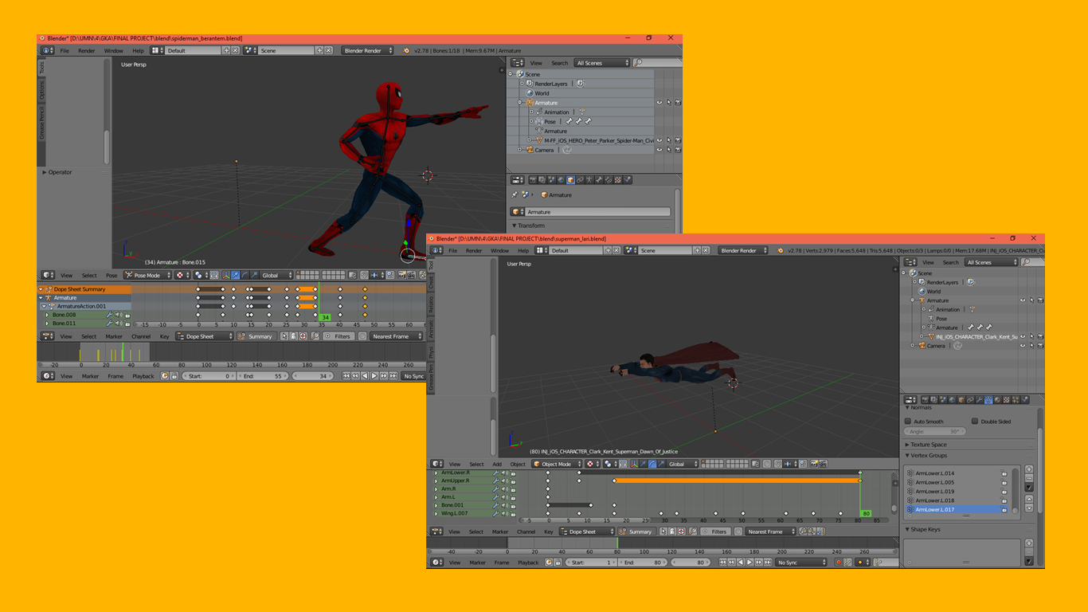Click editor type icon beside File in spiderman window
1088x612 pixels.
47,50
